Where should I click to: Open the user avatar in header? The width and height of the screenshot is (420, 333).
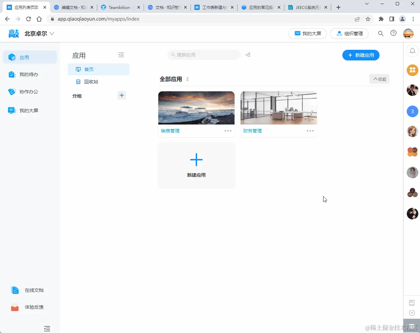408,34
